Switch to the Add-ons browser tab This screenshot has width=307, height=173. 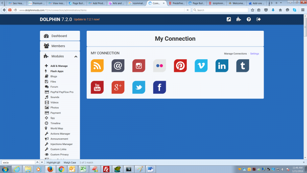coord(256,3)
